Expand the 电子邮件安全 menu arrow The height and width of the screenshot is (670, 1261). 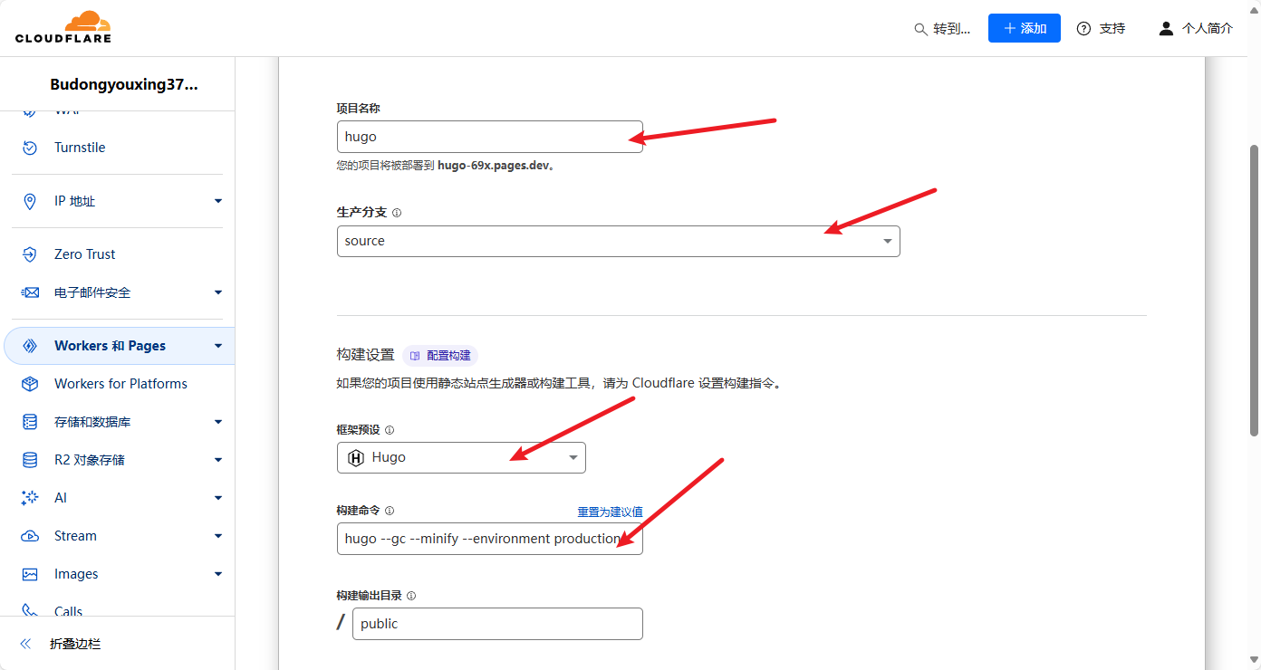(x=218, y=292)
